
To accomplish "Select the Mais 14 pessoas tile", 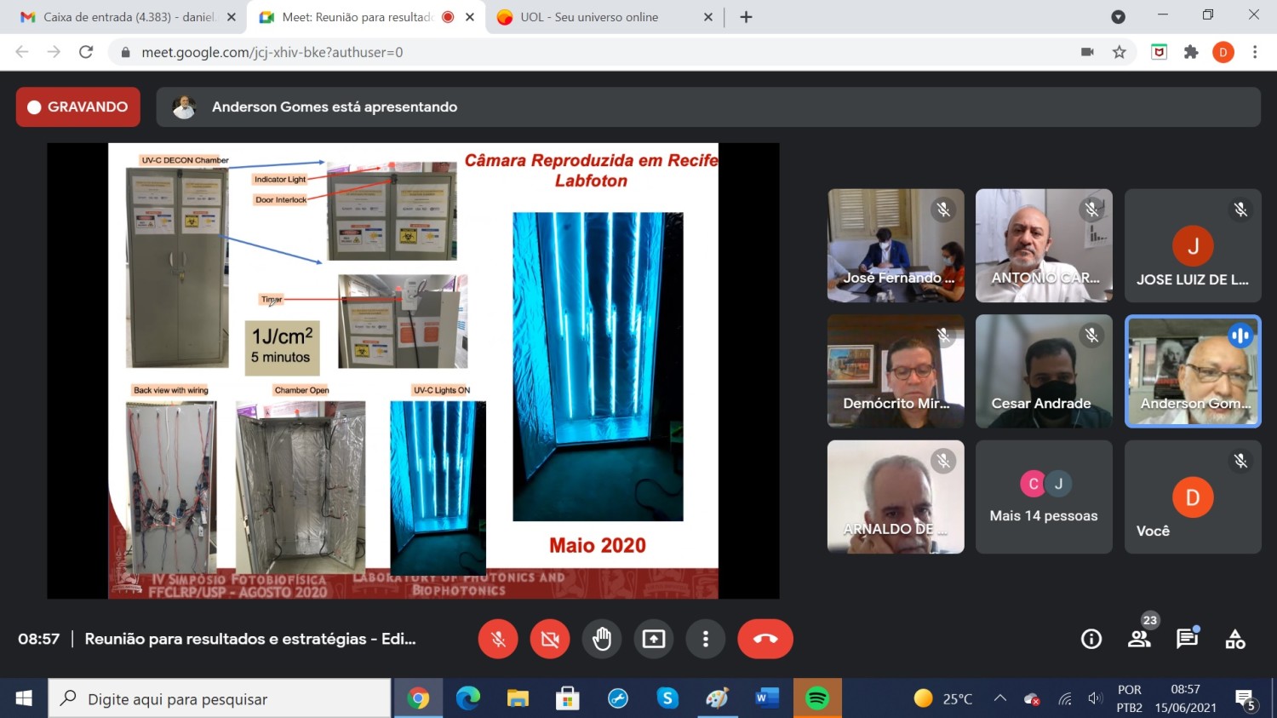I will 1044,497.
